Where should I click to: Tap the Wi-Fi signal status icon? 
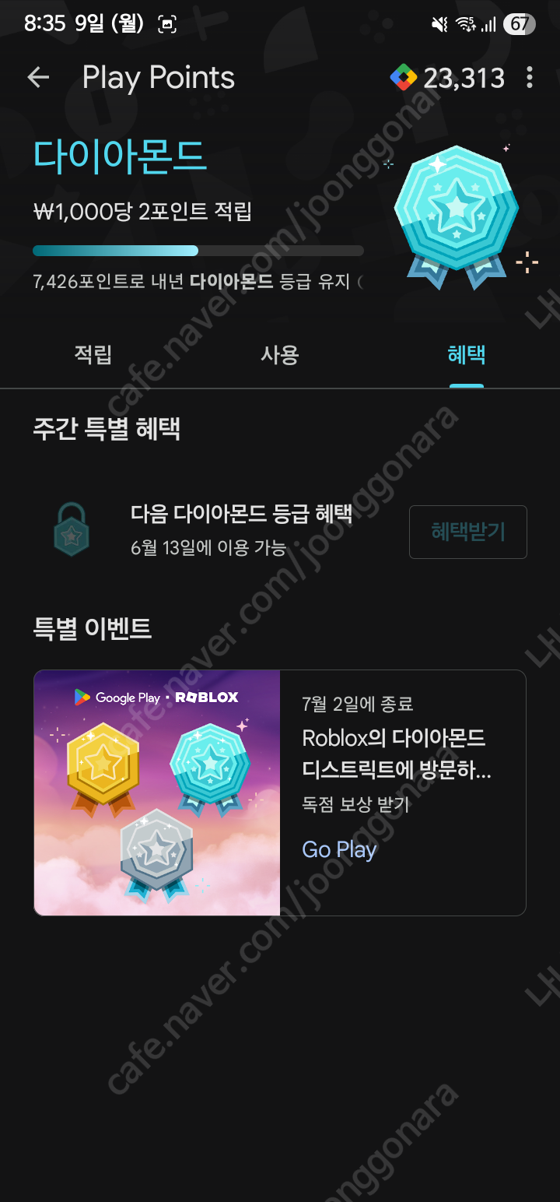(x=466, y=25)
